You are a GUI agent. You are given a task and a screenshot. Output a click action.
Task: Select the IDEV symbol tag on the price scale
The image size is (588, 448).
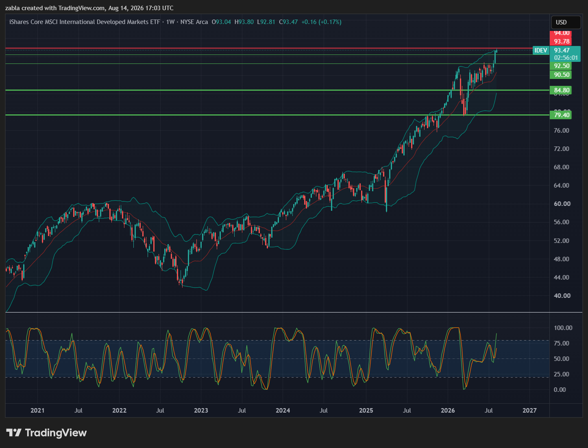tap(540, 50)
